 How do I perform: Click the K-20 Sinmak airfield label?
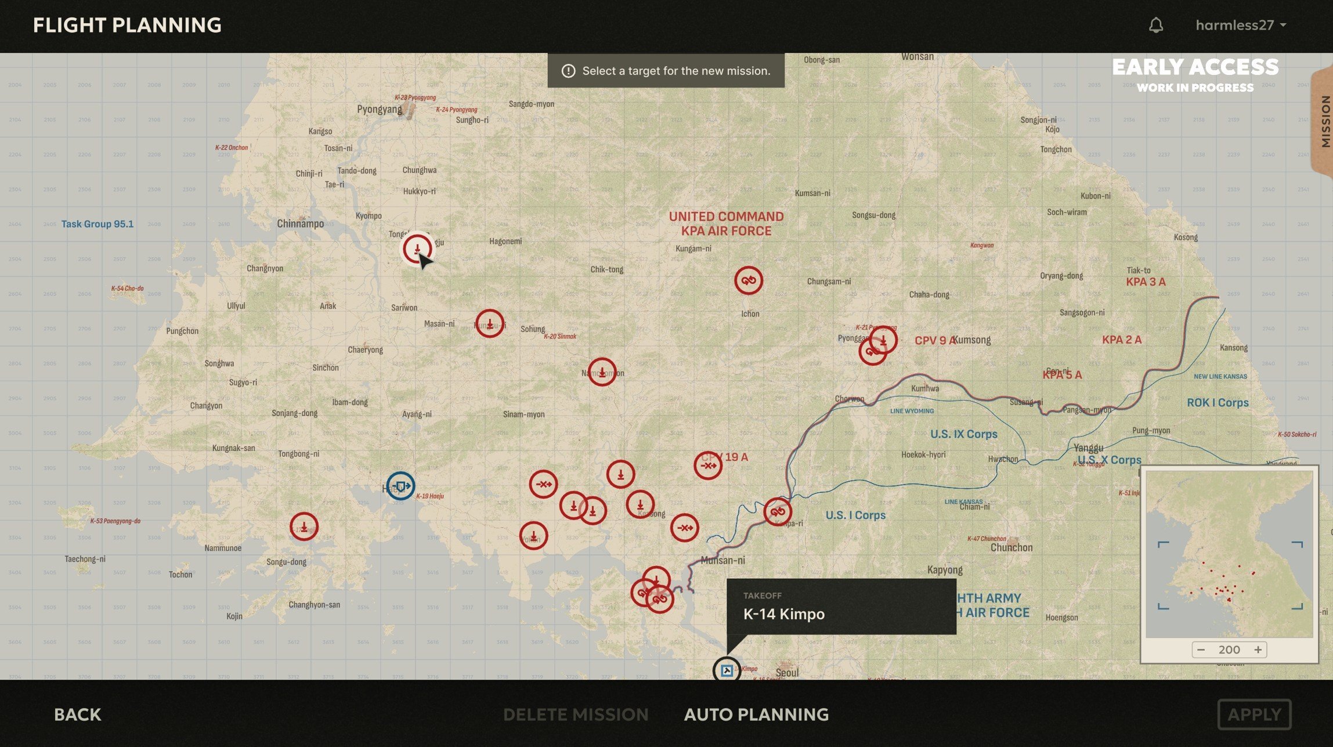tap(560, 336)
